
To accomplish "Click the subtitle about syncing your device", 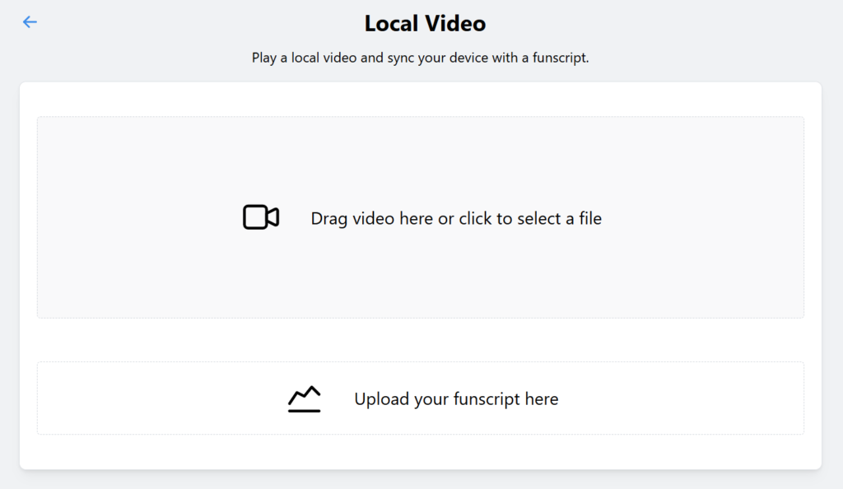I will point(420,58).
